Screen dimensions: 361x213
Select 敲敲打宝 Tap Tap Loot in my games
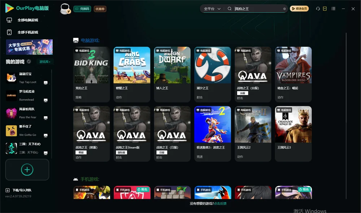pos(27,78)
